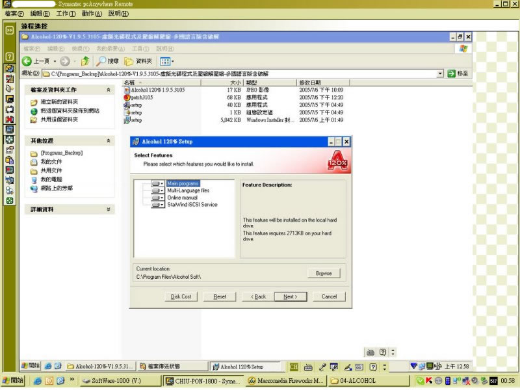Click Next to continue Alcohol 120% setup
The width and height of the screenshot is (520, 390).
pyautogui.click(x=291, y=297)
